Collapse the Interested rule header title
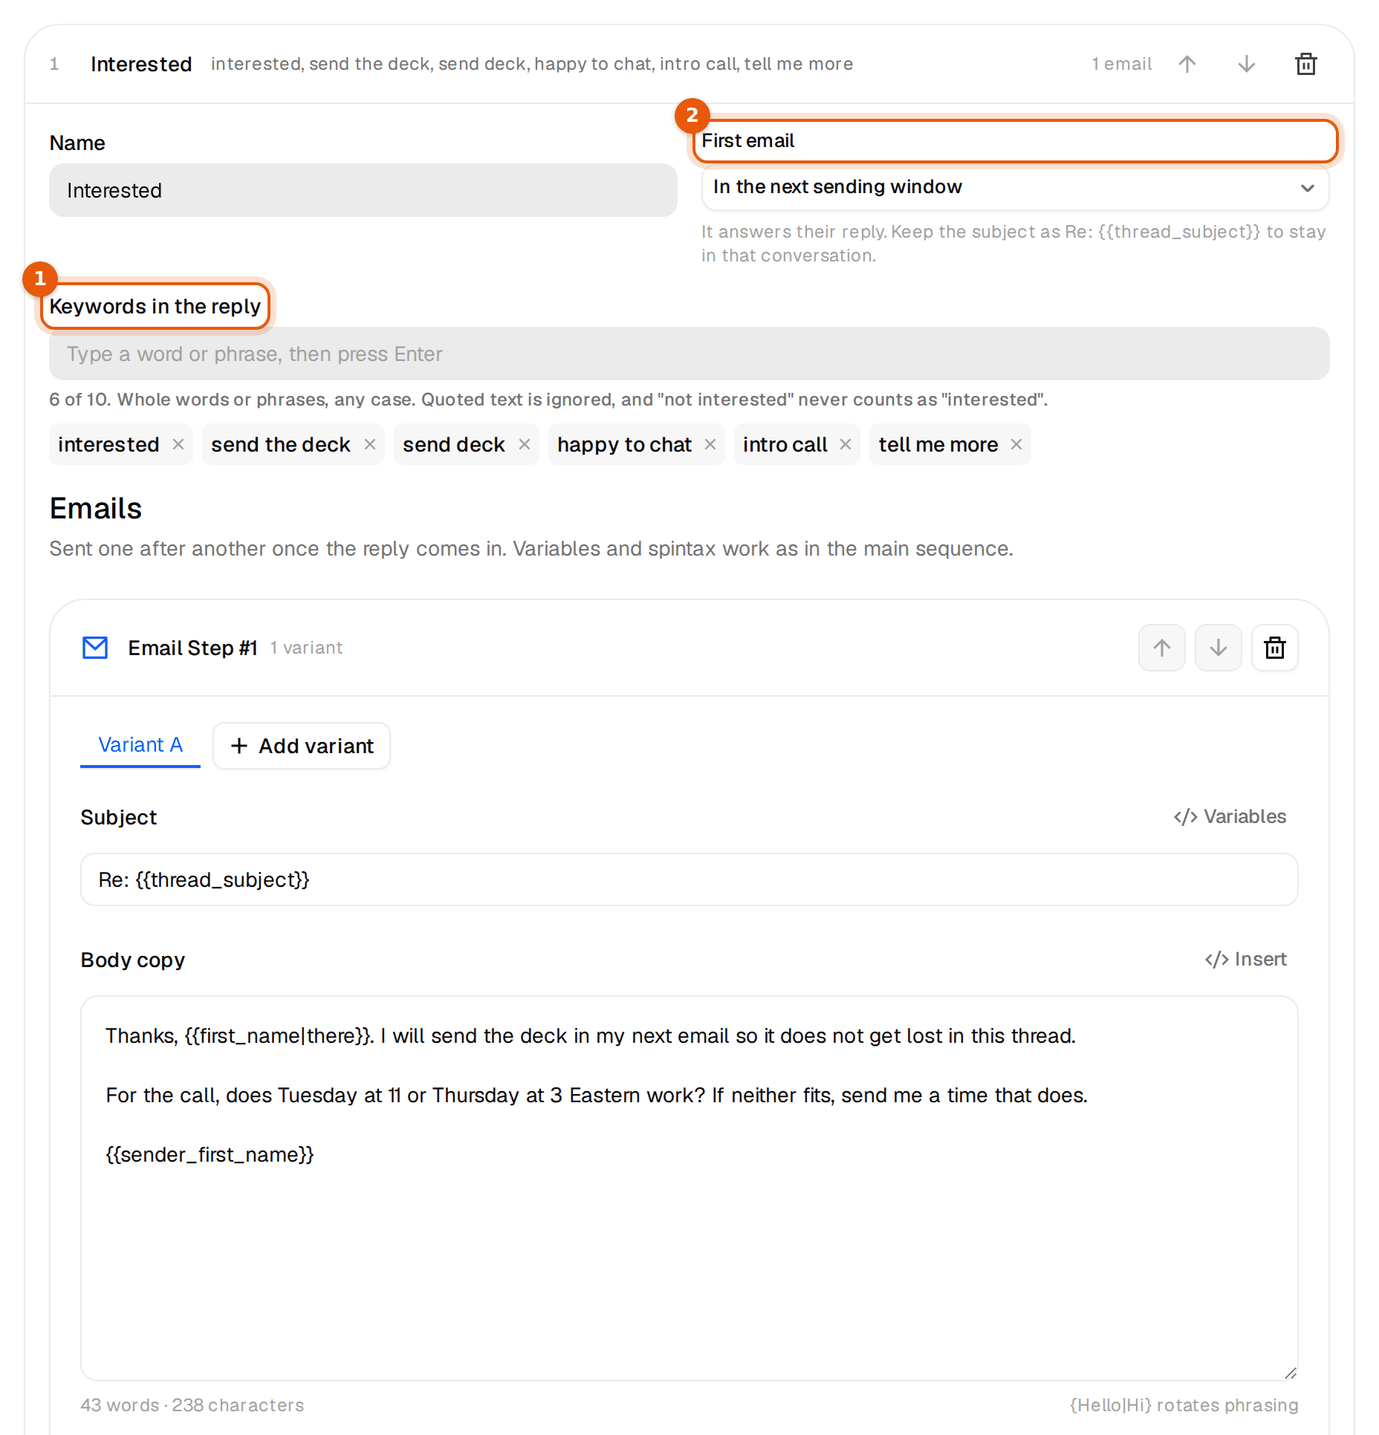This screenshot has height=1435, width=1379. pos(141,64)
